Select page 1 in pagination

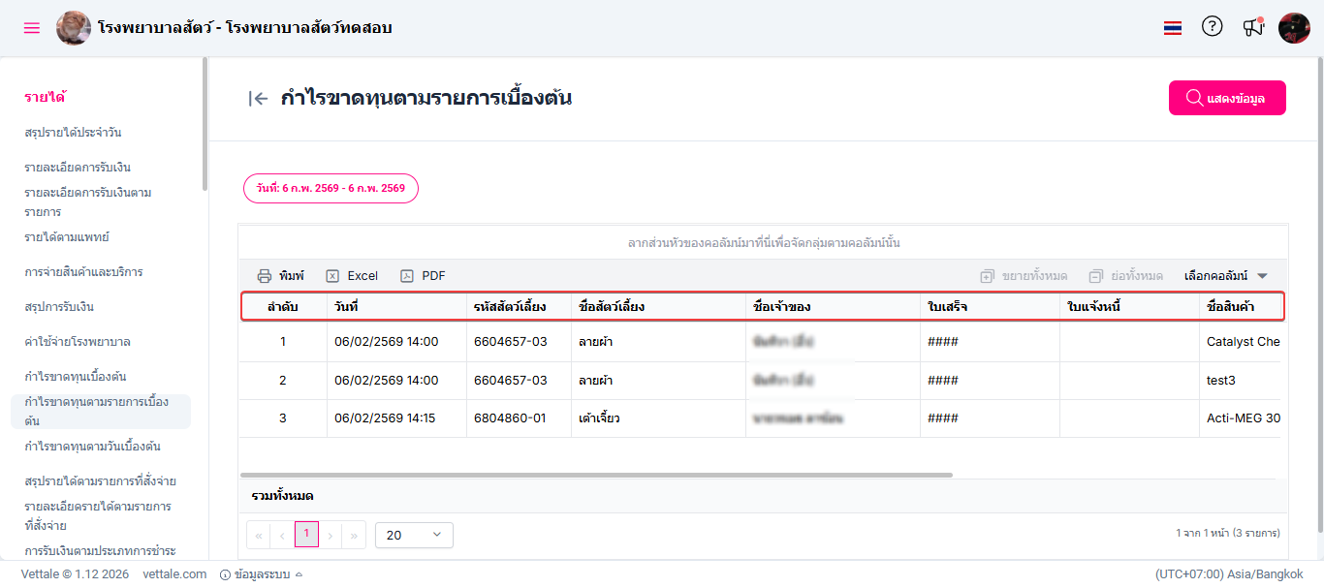click(x=306, y=534)
